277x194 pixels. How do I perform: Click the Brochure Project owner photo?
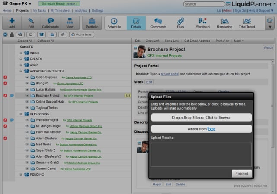[x=140, y=52]
